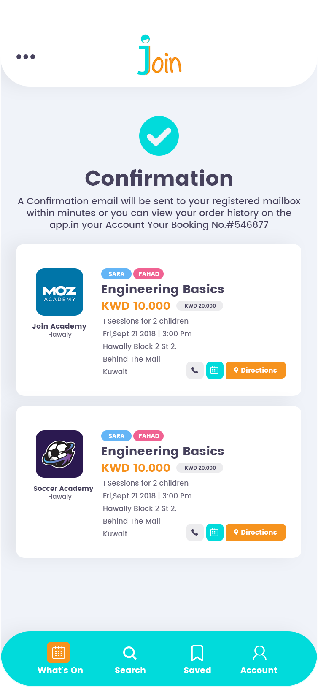Tap the Account person icon
Image resolution: width=318 pixels, height=687 pixels.
tap(259, 652)
